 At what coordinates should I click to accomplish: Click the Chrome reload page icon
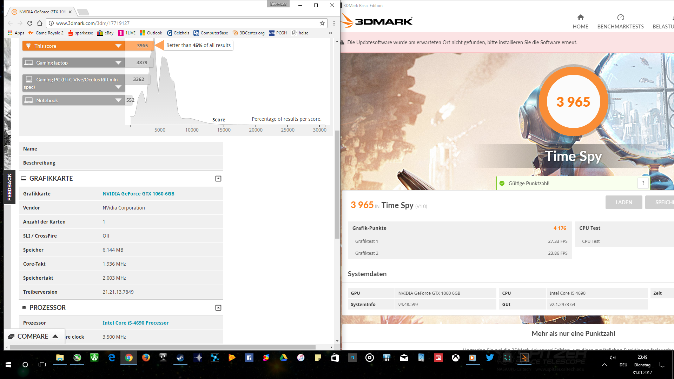coord(30,23)
